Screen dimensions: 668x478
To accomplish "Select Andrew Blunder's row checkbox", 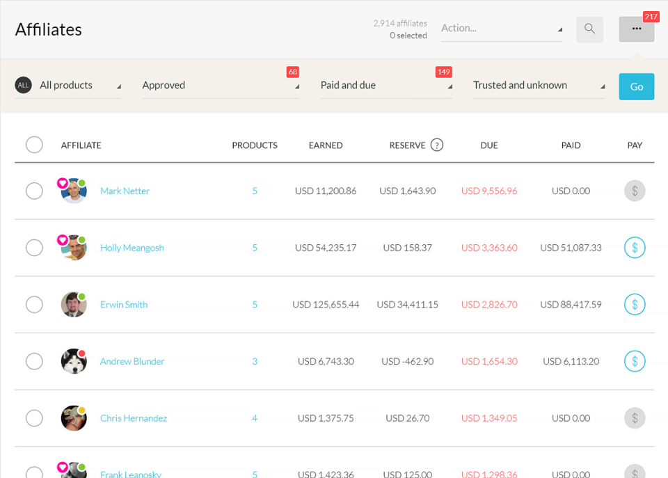I will tap(34, 361).
